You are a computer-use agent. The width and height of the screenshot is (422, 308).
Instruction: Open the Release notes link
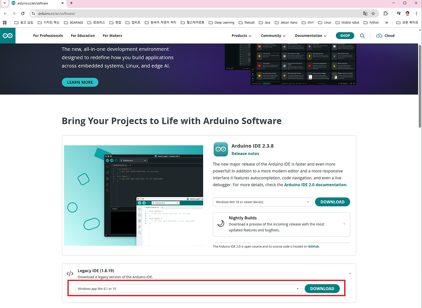click(245, 154)
